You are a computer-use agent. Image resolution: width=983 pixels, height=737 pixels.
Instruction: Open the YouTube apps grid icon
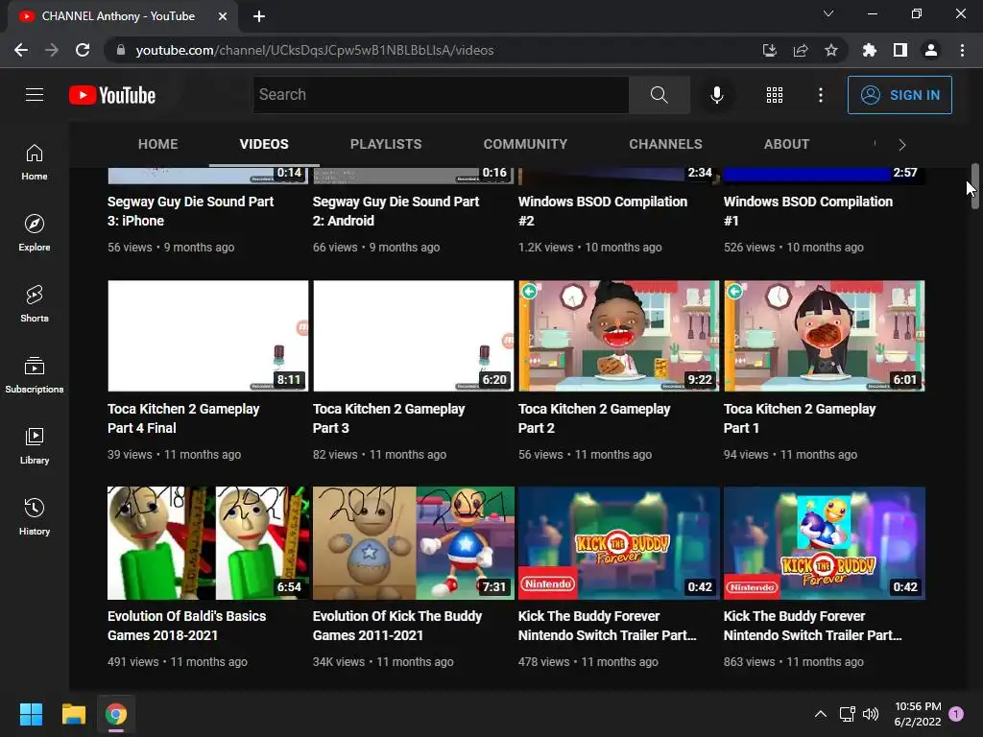pyautogui.click(x=775, y=95)
